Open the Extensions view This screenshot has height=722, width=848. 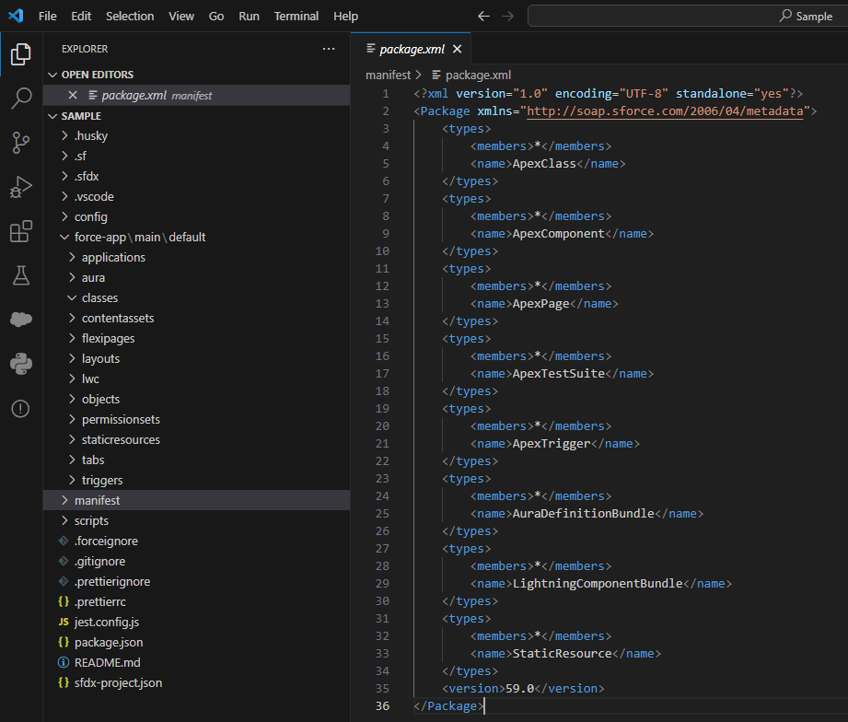point(20,231)
